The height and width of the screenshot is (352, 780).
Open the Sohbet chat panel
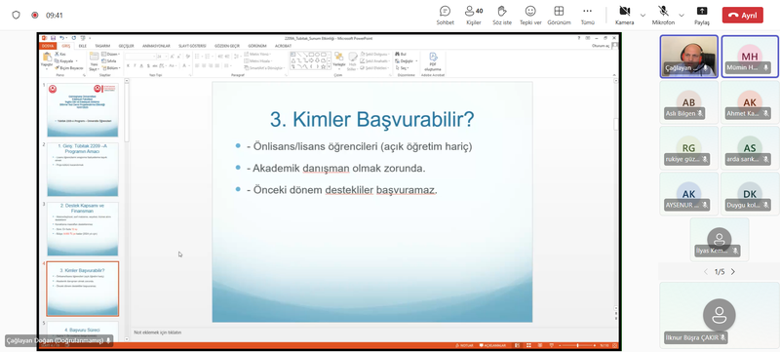tap(446, 16)
